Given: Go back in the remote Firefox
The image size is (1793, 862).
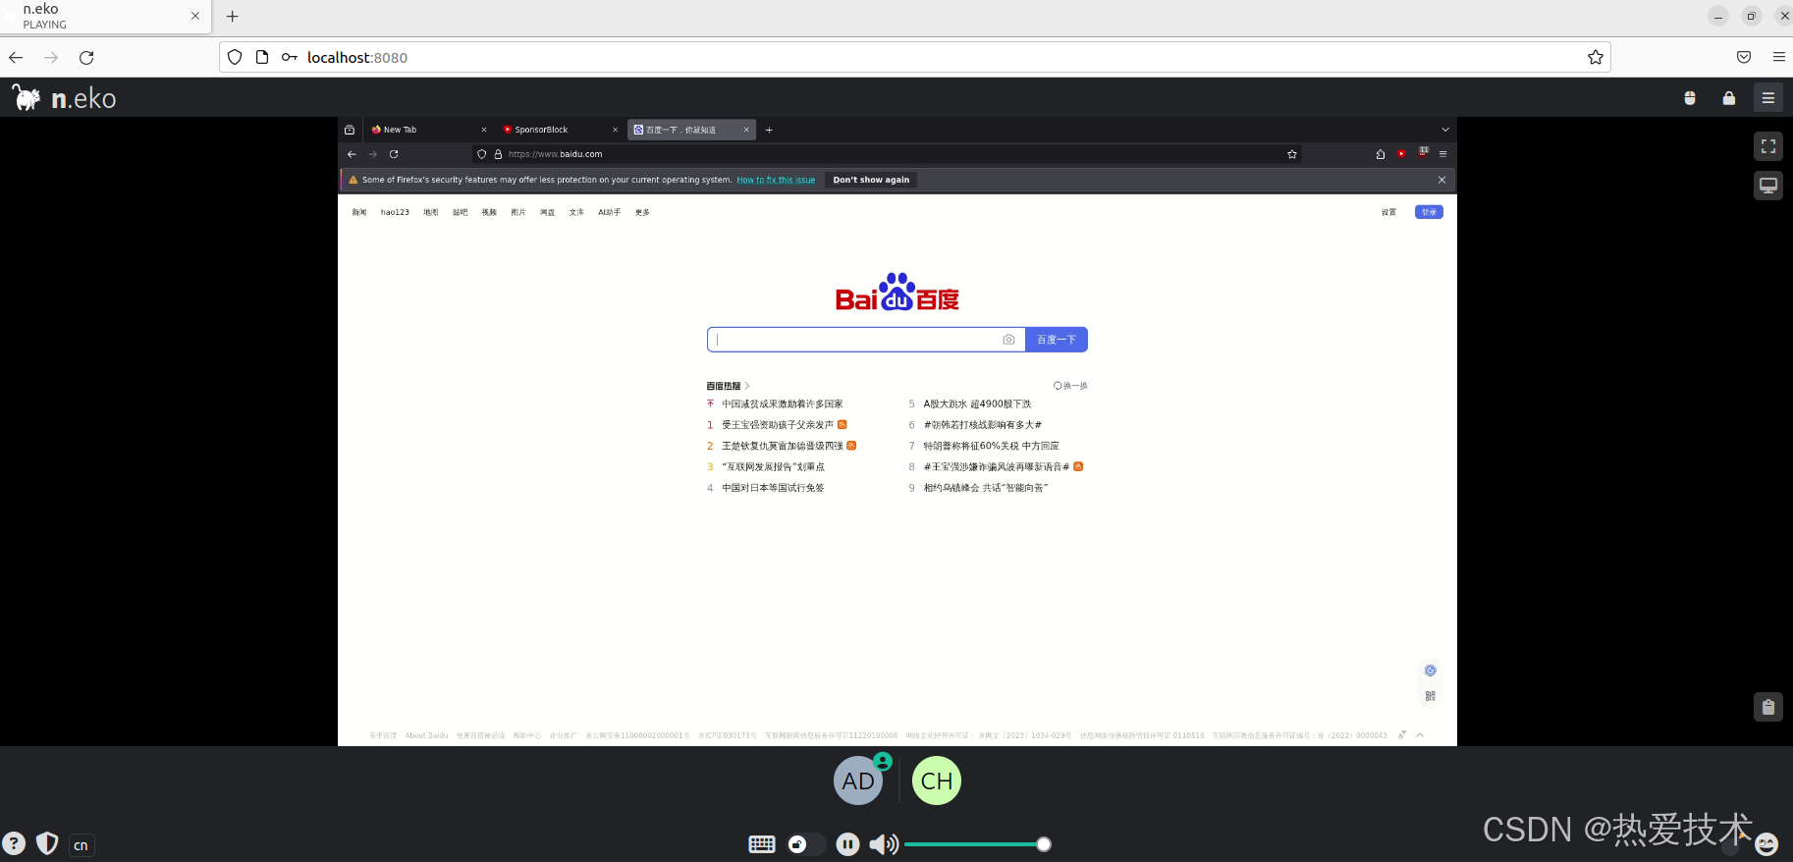Looking at the screenshot, I should (x=352, y=154).
